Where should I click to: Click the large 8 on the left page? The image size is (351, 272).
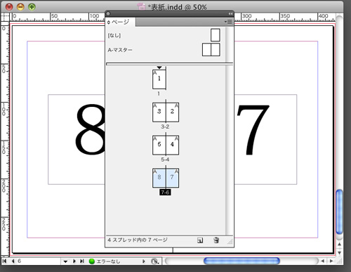pos(90,129)
